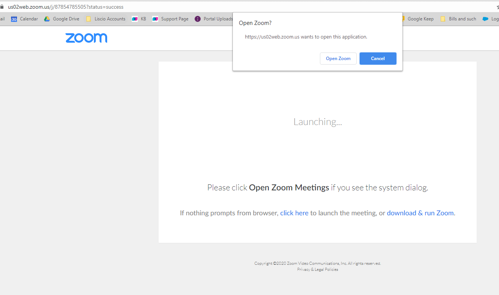Open the Liscio Accounts bookmark folder
Viewport: 499px width, 295px height.
pyautogui.click(x=106, y=19)
